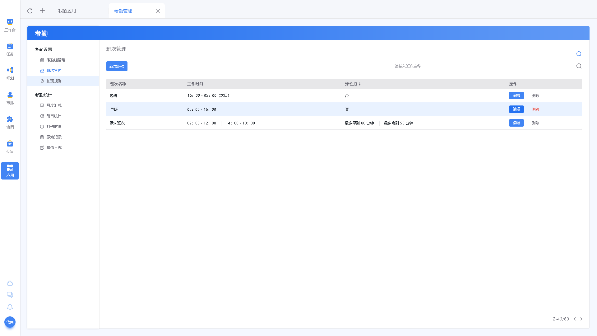Click the 工作时间 column header
This screenshot has height=336, width=597.
point(195,84)
